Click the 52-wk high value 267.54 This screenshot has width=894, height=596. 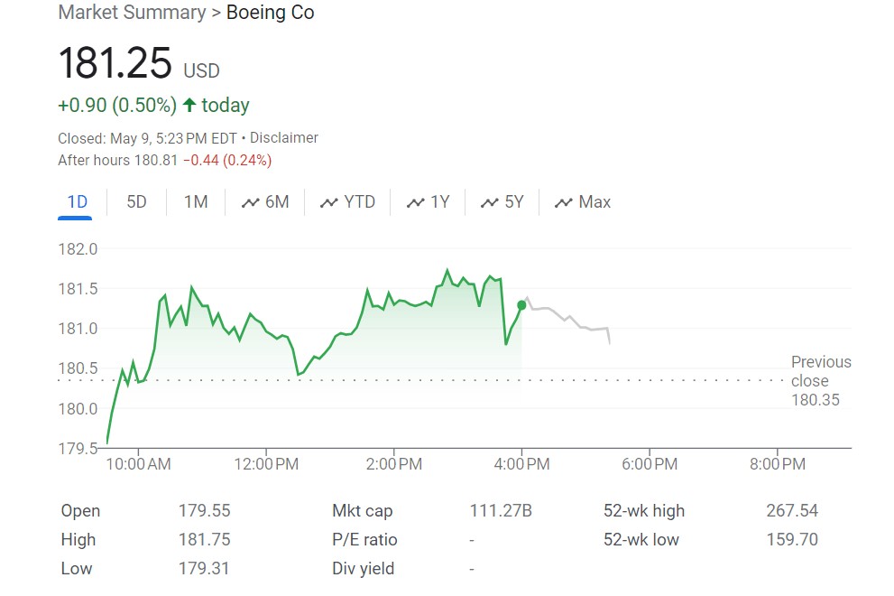pos(792,511)
